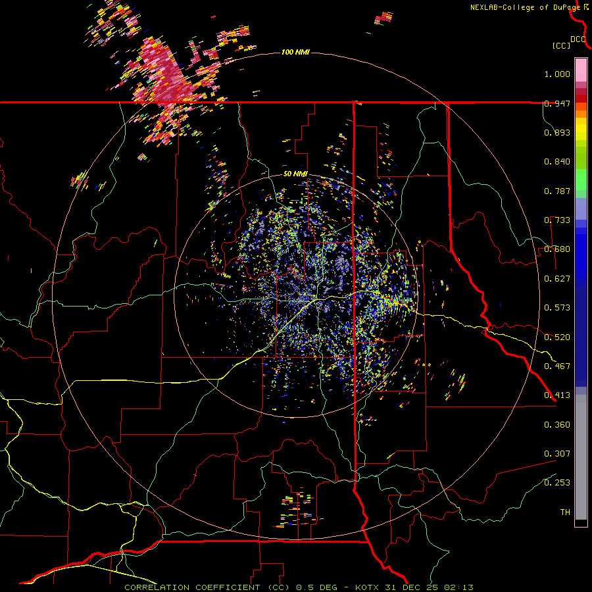
Task: Click the 0.733 color scale label
Action: 557,220
